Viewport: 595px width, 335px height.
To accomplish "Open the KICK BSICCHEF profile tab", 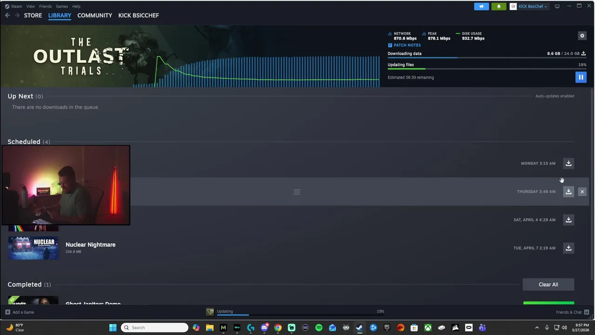I will point(139,15).
